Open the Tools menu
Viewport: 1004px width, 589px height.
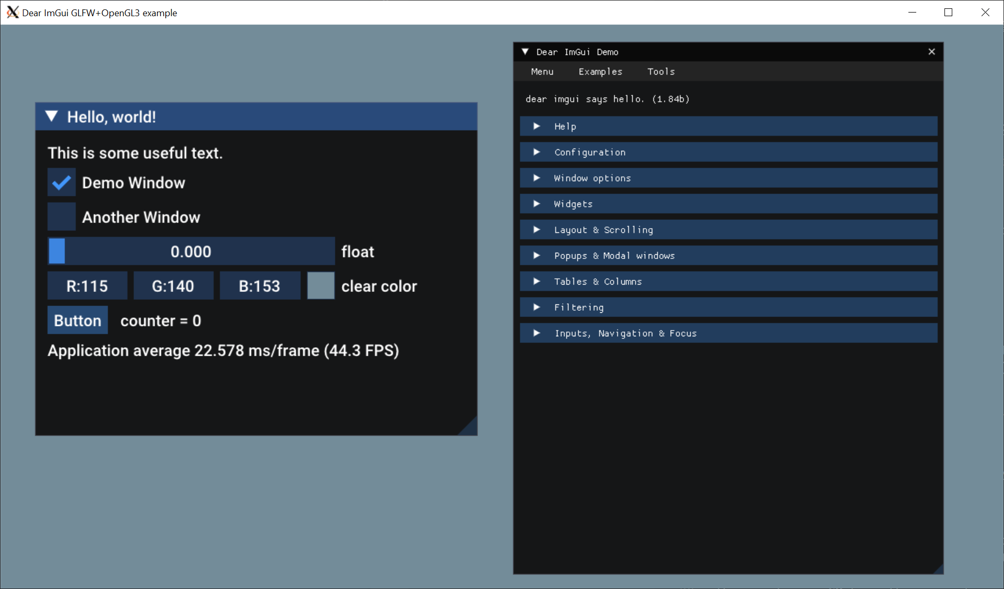[x=661, y=72]
